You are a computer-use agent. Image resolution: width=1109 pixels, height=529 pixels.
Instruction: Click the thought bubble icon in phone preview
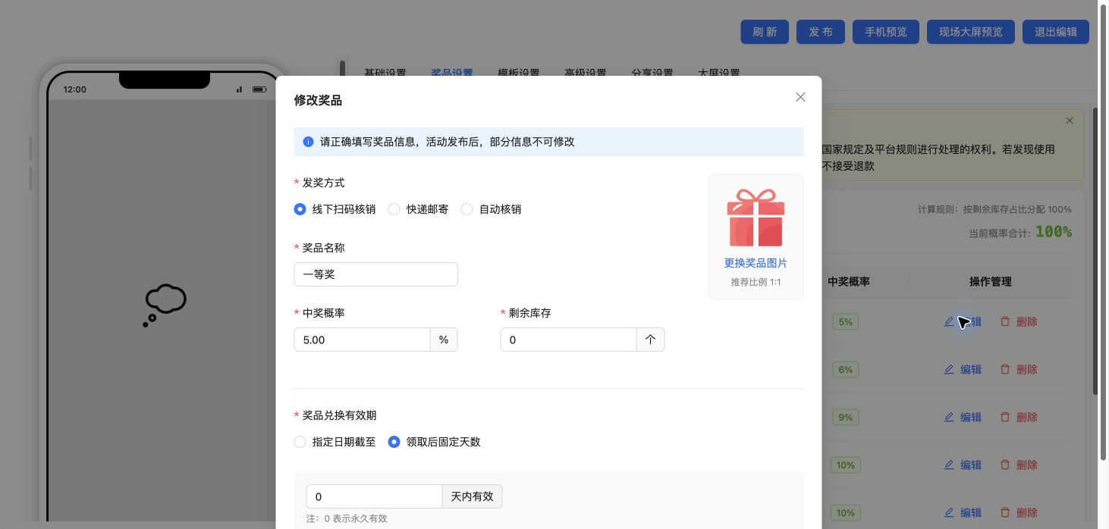click(x=165, y=305)
